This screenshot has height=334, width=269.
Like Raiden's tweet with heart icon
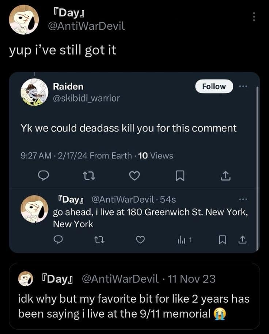(135, 176)
